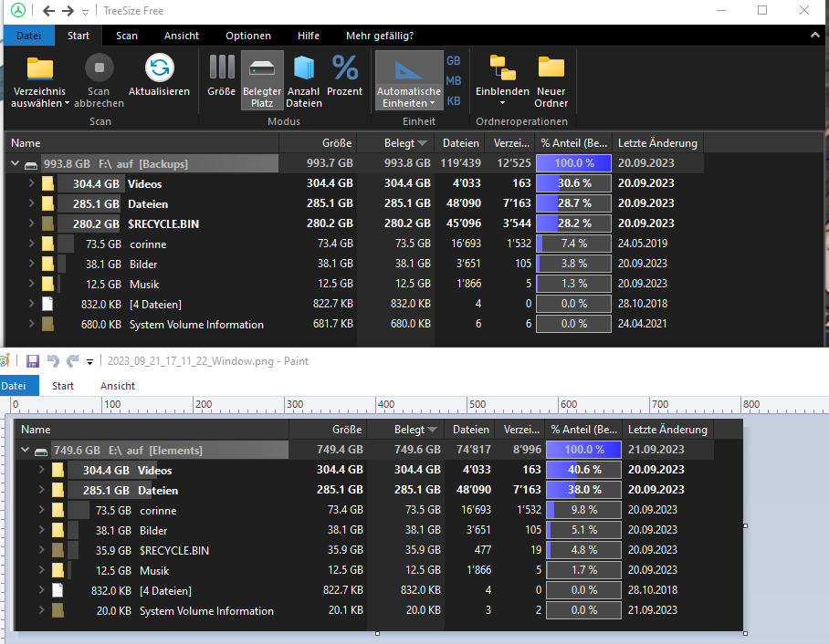Redo in Paint quick access toolbar

[x=72, y=361]
